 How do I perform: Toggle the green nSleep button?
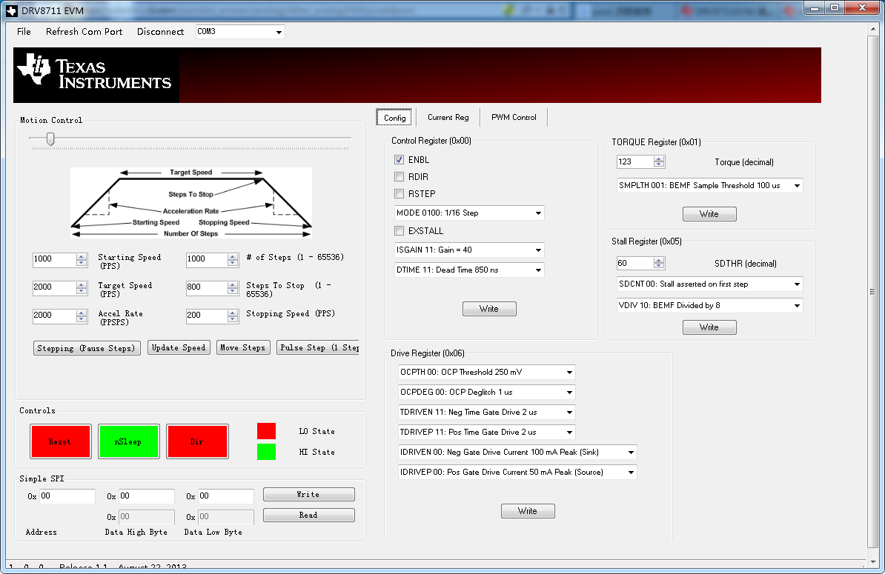(x=129, y=441)
